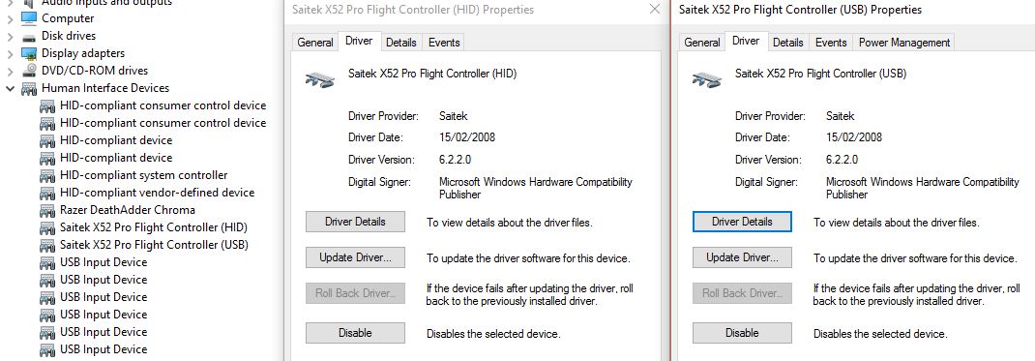The image size is (1035, 361).
Task: Select Razer DeathAdder Chroma entry
Action: click(128, 210)
